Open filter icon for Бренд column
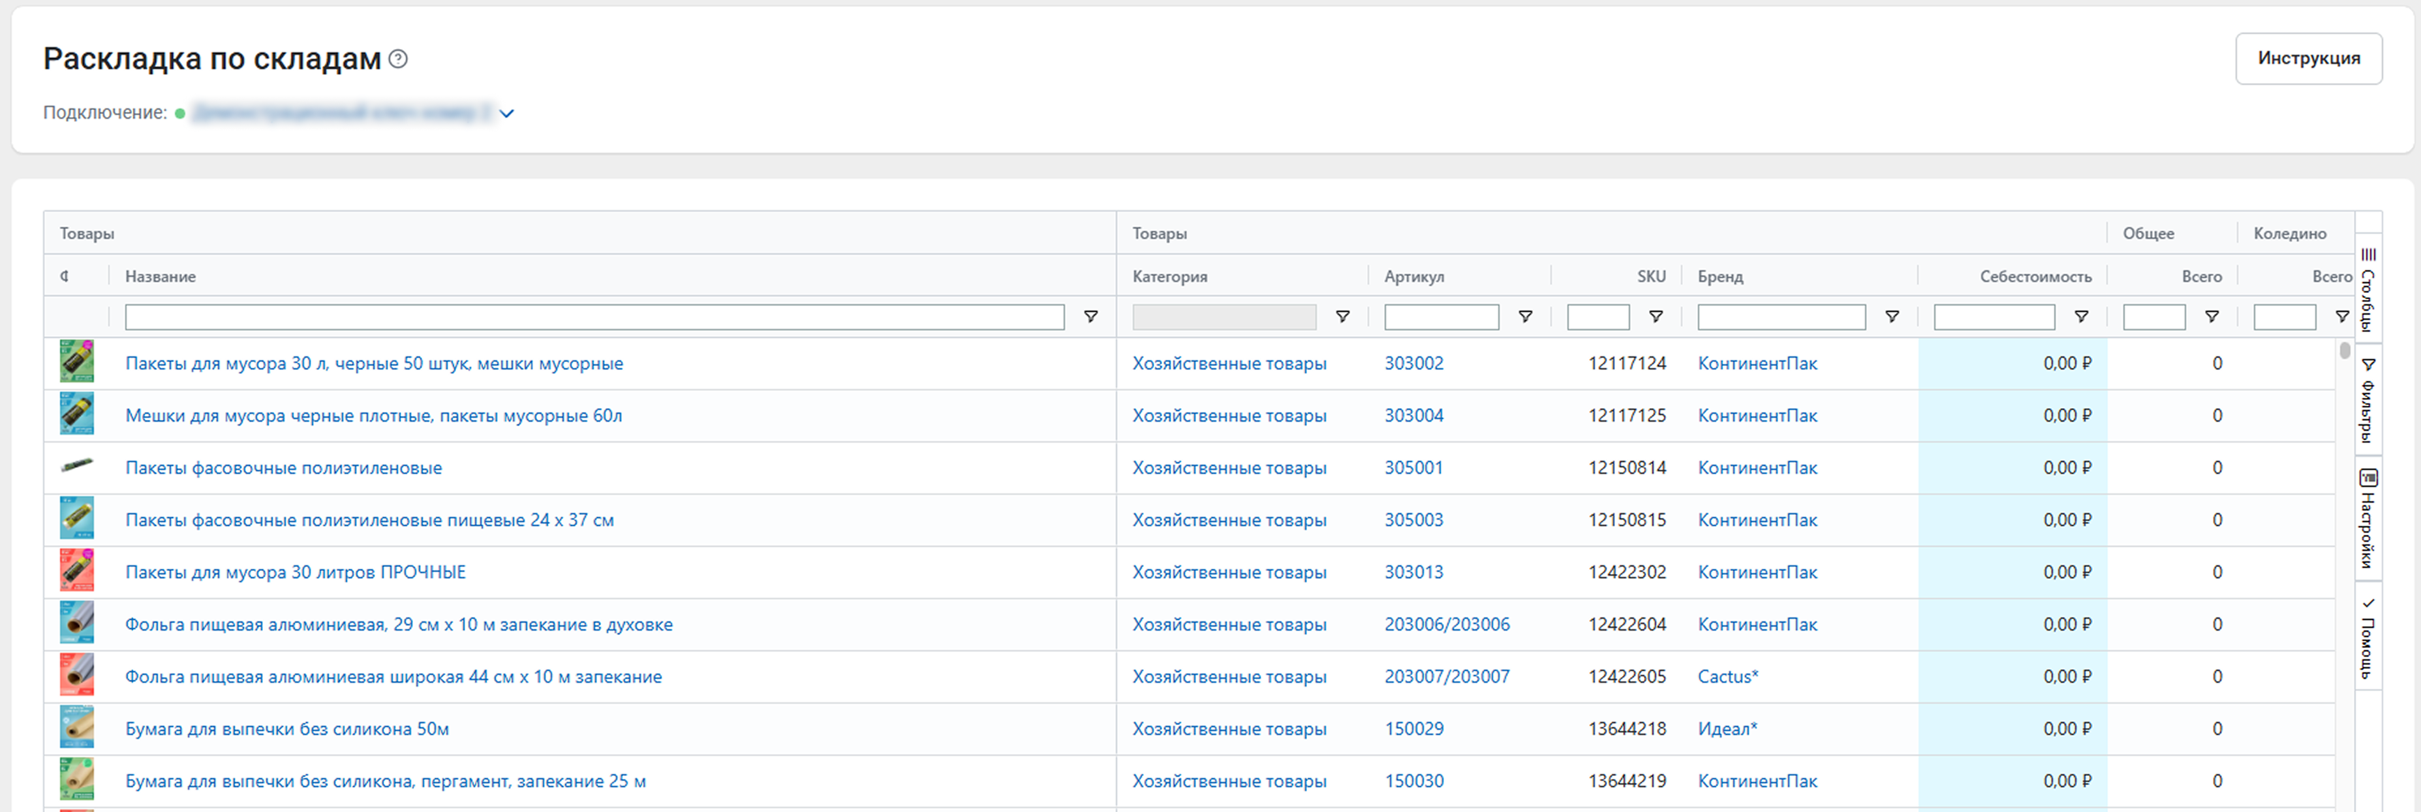 1891,317
